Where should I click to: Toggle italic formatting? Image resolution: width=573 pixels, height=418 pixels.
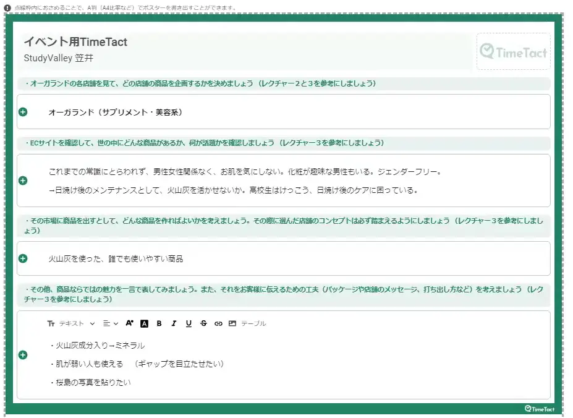(174, 323)
